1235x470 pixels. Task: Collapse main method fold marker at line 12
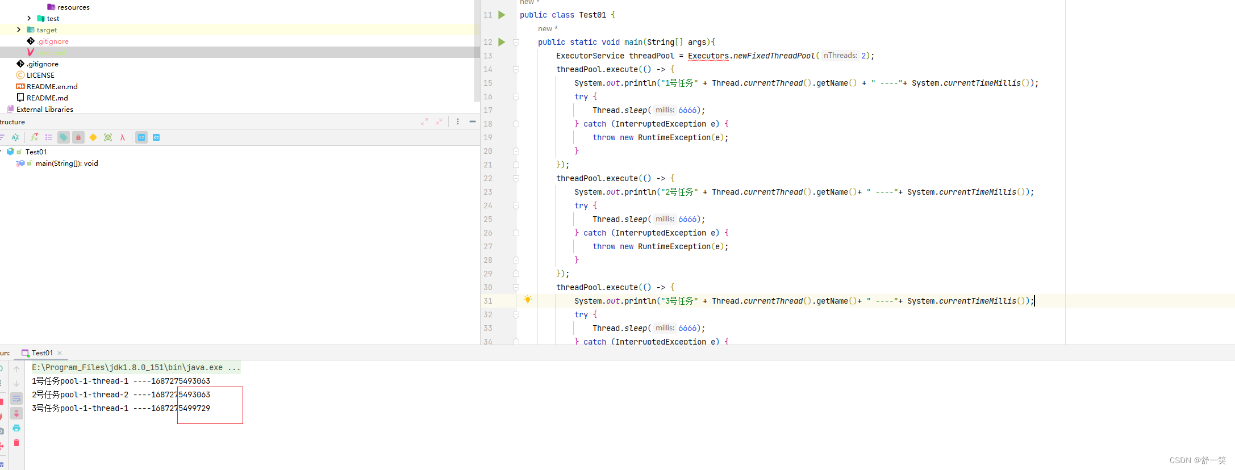tap(516, 42)
